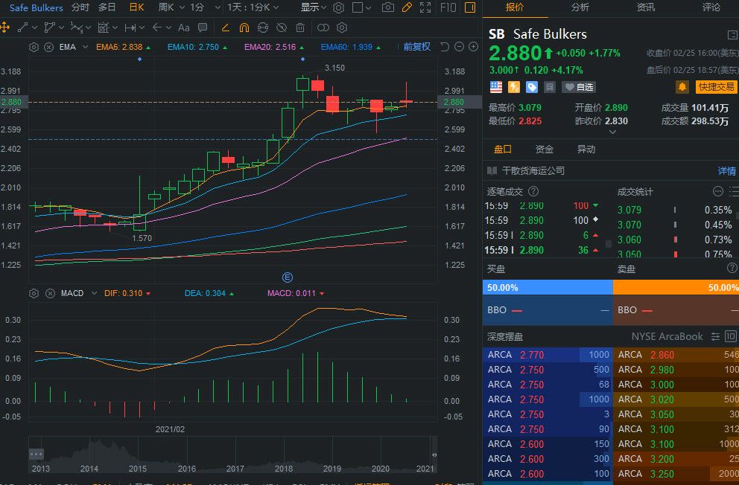Select the measurement ruler chart tool
Viewport: 739px width, 485px height.
104,28
